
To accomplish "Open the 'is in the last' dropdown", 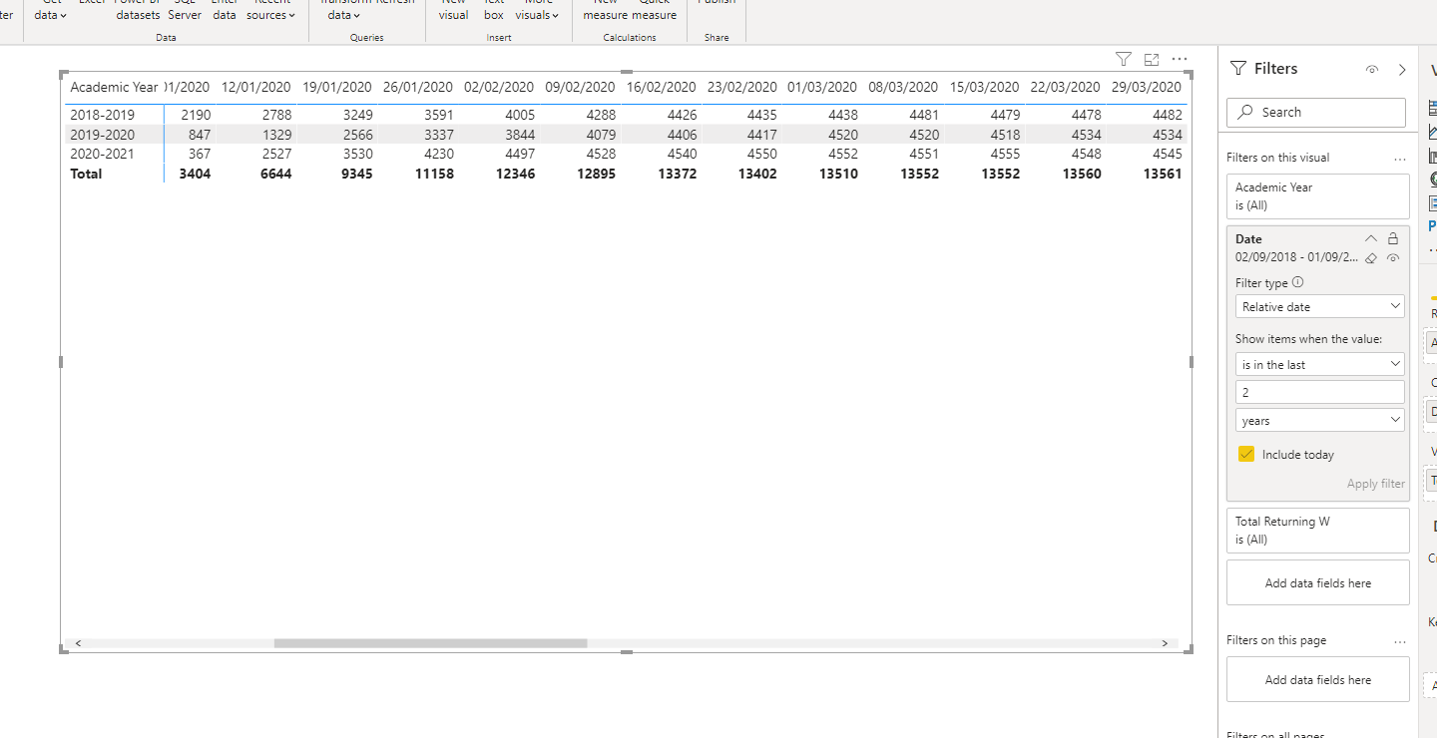I will 1319,365.
